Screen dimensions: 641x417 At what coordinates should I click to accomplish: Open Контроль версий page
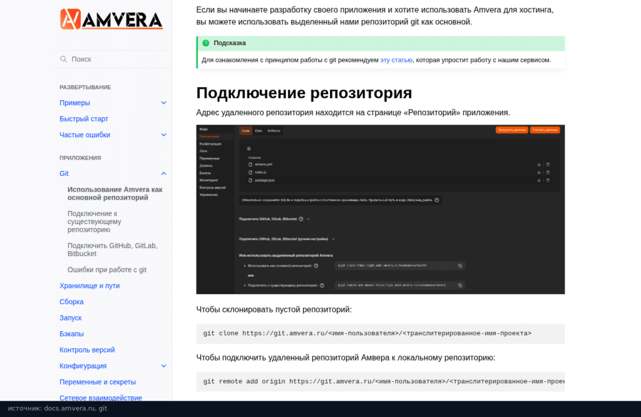coord(87,350)
